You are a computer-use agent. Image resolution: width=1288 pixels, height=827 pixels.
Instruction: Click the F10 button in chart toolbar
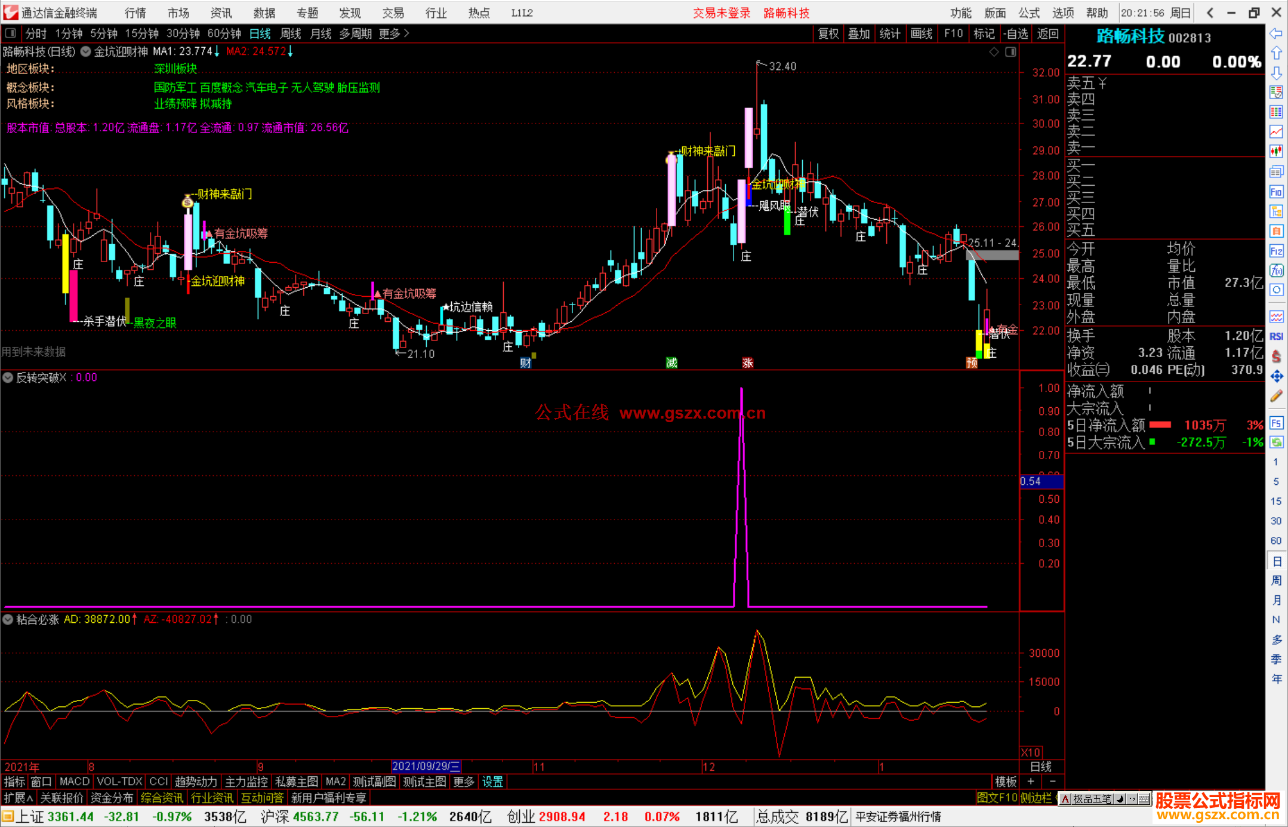(x=953, y=33)
